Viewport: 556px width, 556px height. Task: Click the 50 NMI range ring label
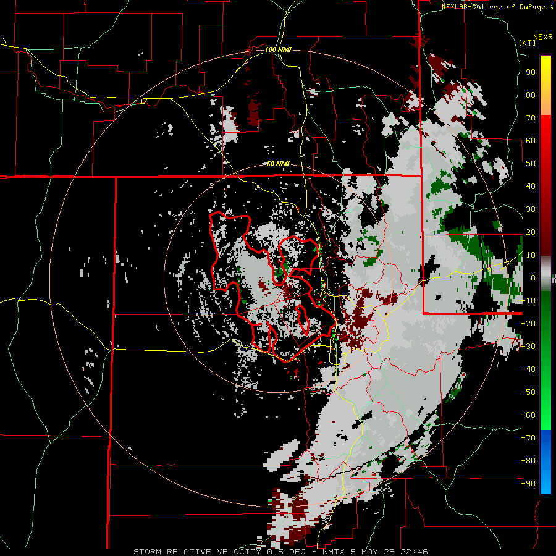pos(278,164)
